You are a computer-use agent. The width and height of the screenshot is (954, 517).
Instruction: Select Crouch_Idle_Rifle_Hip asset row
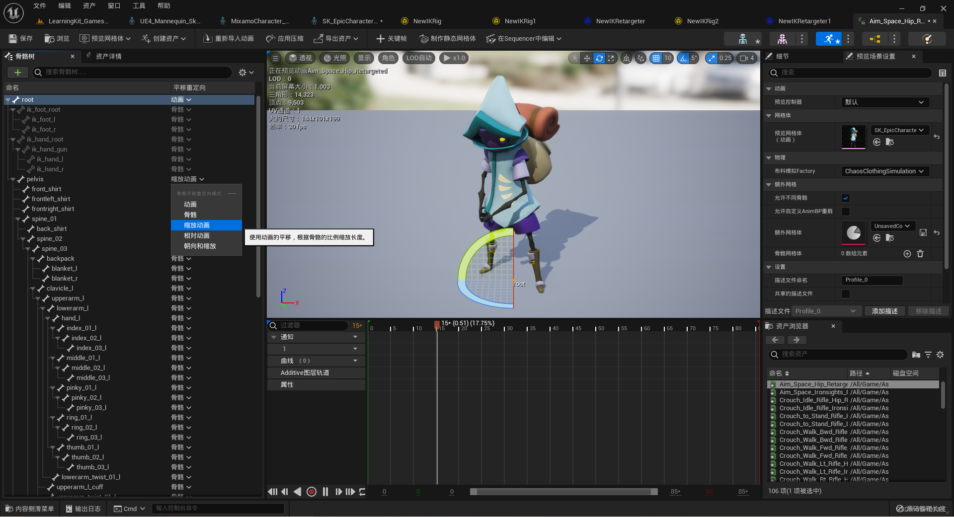(853, 400)
